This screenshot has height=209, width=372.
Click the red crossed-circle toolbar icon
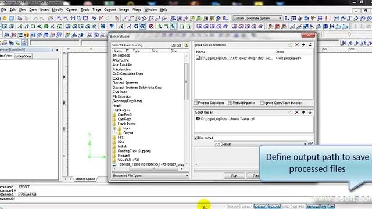click(x=151, y=26)
